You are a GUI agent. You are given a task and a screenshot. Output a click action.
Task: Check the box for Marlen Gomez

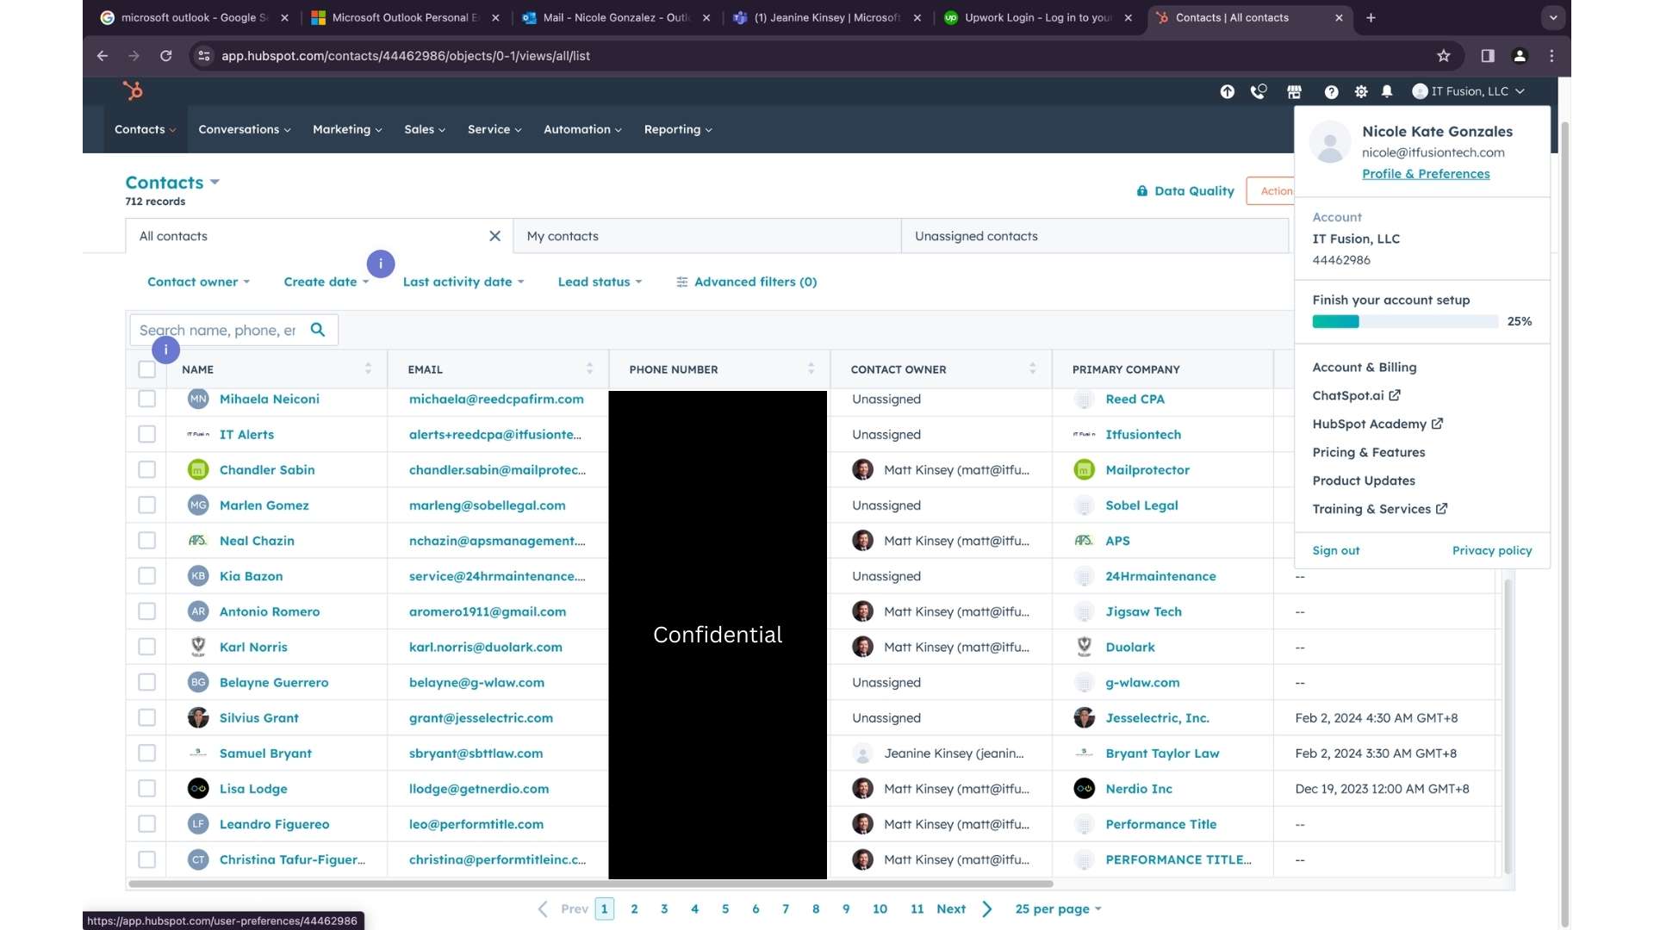point(147,505)
